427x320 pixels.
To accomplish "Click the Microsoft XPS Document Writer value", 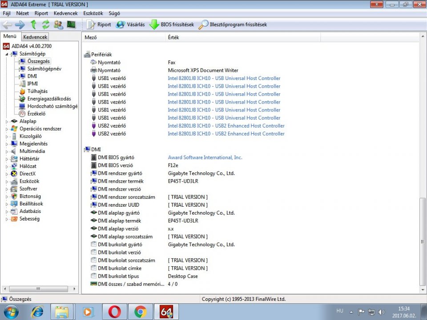I will [x=203, y=70].
